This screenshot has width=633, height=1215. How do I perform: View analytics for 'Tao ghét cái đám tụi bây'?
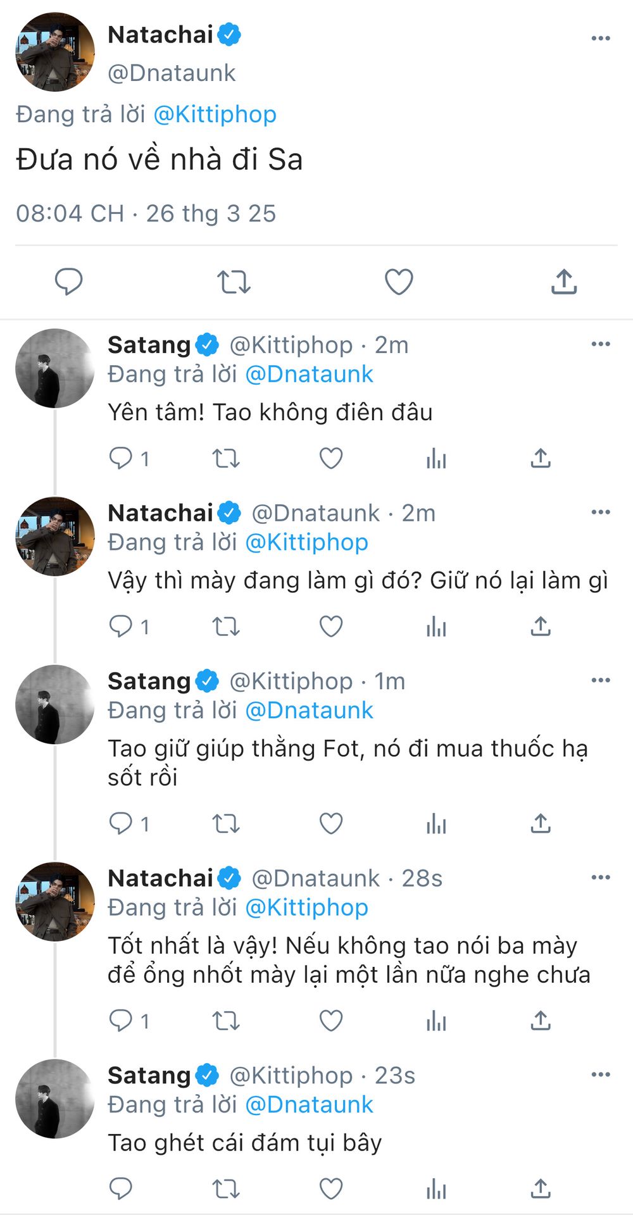[436, 1188]
